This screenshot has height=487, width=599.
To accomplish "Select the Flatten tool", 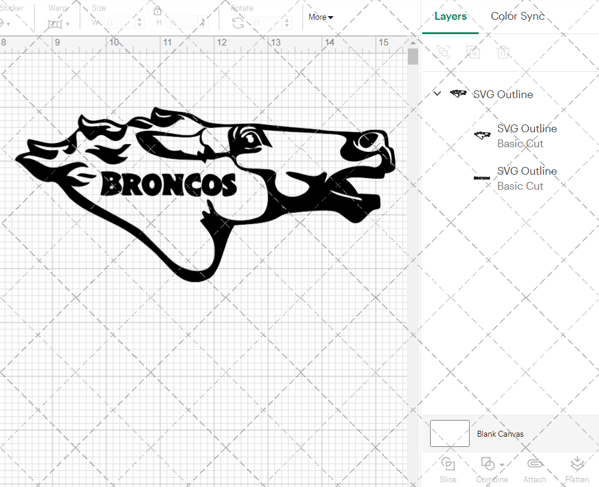I will (577, 470).
